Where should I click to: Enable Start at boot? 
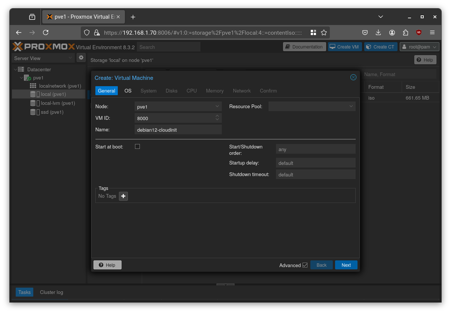coord(137,146)
